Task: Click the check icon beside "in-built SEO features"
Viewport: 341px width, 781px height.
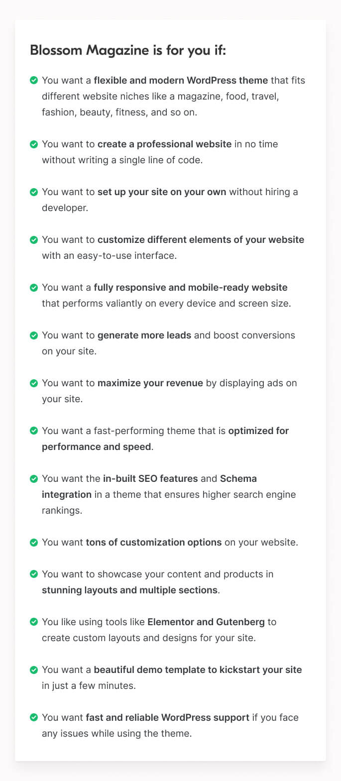Action: coord(34,479)
